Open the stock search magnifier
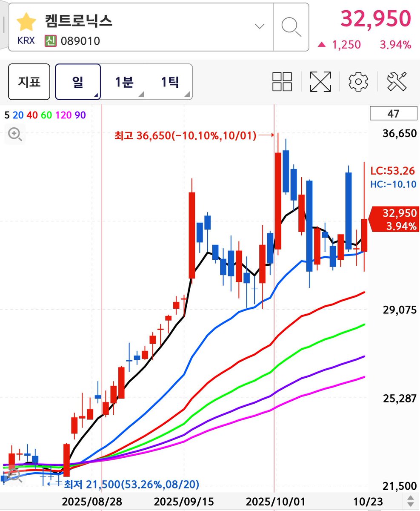Screen dimensions: 420x511 coord(291,27)
